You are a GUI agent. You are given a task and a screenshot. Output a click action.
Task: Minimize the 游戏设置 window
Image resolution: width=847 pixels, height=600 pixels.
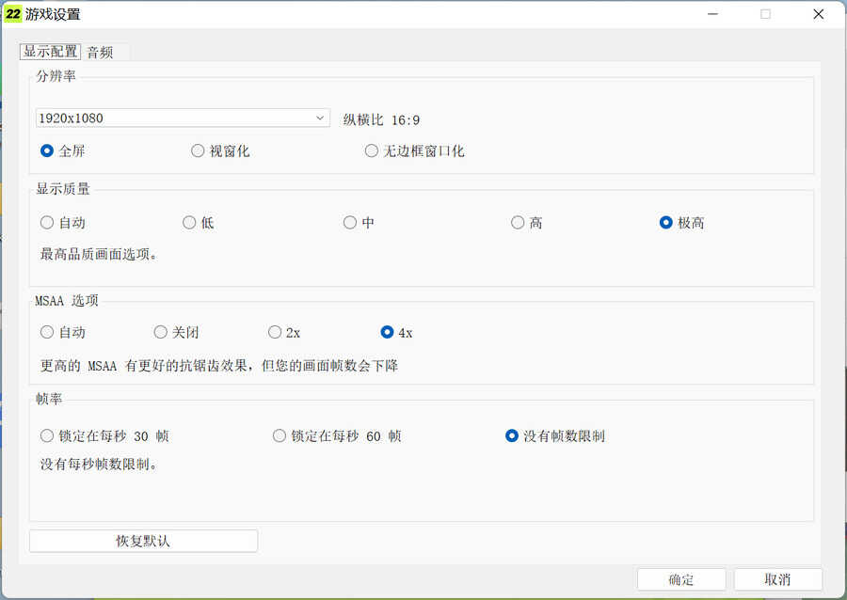coord(713,14)
